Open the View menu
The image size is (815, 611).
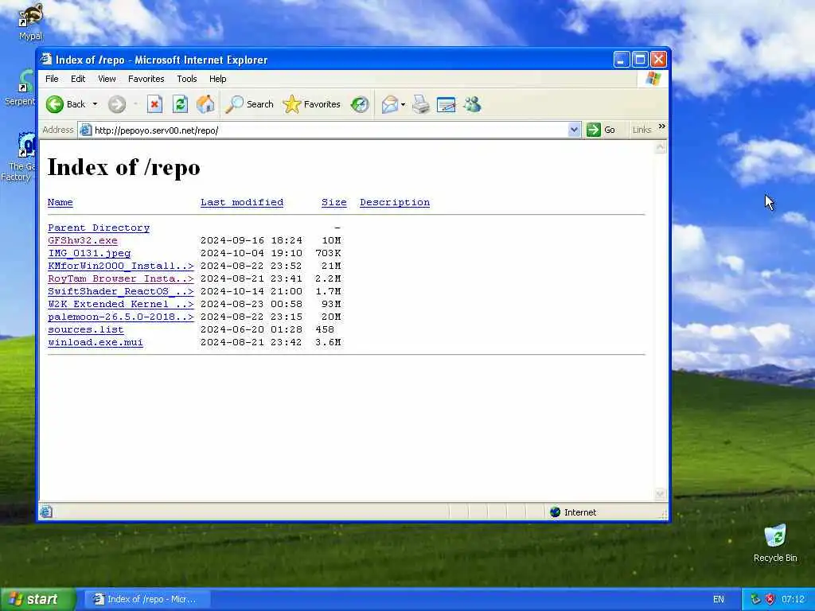click(107, 79)
